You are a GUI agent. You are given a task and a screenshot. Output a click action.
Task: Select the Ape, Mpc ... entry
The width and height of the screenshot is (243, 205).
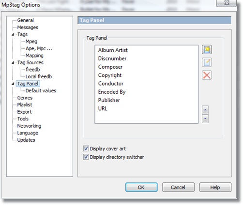point(39,48)
